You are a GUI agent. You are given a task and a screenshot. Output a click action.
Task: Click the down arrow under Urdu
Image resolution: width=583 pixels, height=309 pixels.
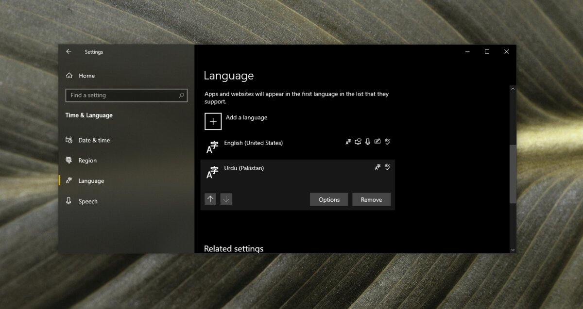coord(225,199)
